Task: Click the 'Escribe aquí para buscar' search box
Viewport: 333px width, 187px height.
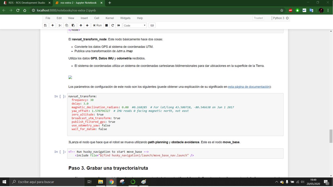Action: tap(47, 182)
